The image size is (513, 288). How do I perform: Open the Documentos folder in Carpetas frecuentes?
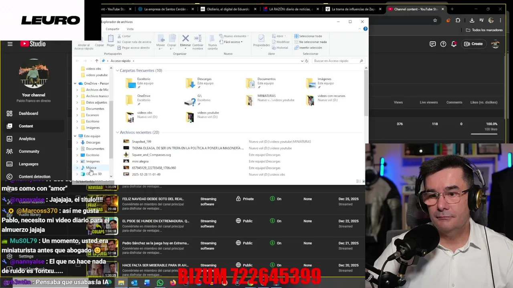(261, 82)
